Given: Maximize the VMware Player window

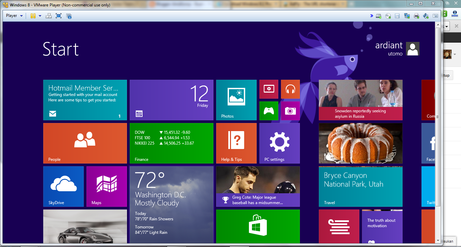Looking at the screenshot, I should [x=420, y=3].
